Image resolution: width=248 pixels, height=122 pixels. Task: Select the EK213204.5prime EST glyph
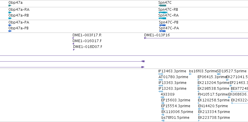(199, 86)
